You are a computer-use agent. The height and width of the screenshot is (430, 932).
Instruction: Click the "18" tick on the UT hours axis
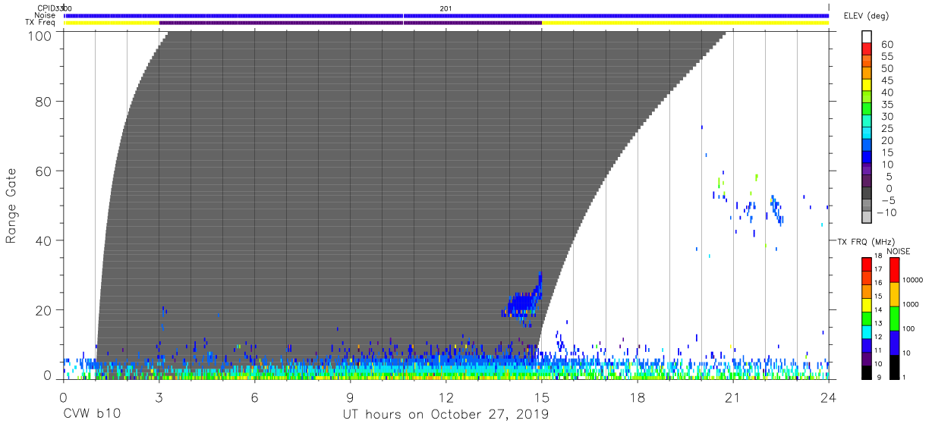637,397
